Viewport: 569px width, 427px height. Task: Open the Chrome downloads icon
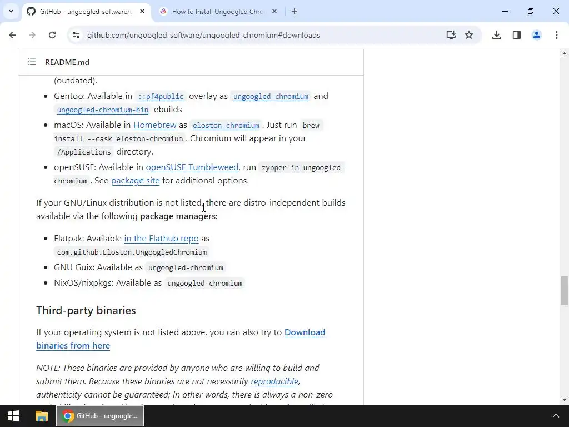click(x=497, y=35)
